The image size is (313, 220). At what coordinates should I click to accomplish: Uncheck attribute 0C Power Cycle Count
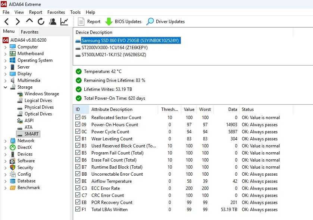(78, 131)
